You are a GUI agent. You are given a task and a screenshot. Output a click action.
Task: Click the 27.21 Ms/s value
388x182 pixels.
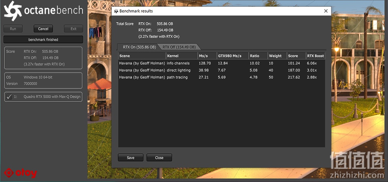click(204, 77)
